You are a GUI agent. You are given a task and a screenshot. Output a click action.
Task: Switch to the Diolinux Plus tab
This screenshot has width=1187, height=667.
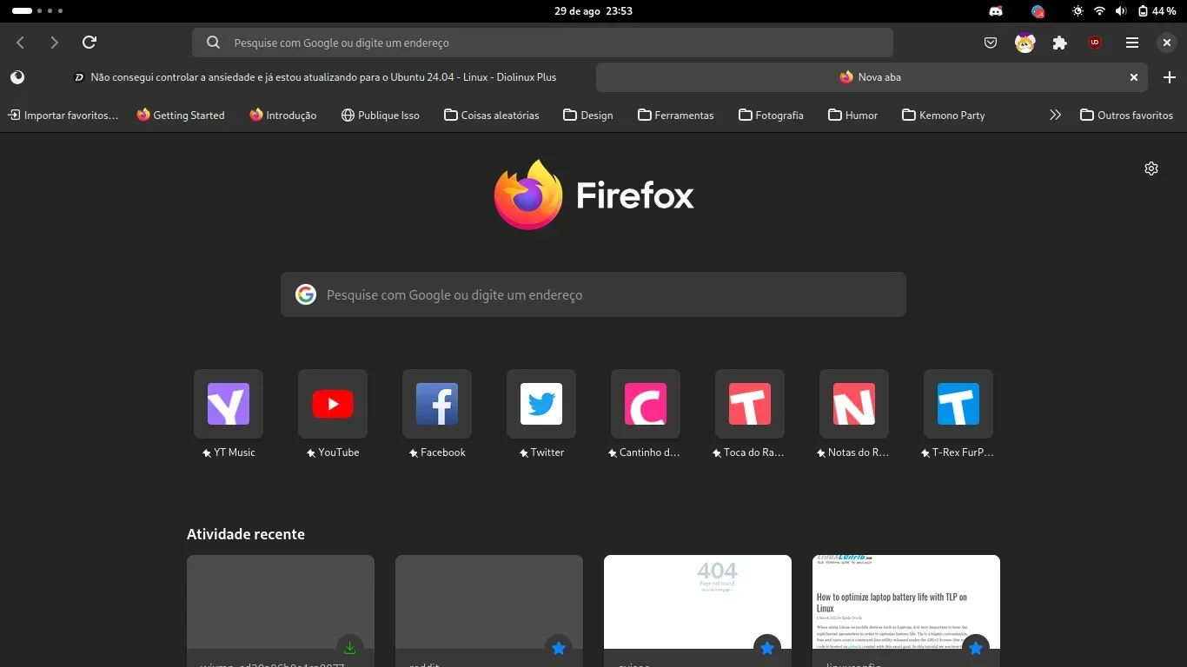(322, 77)
